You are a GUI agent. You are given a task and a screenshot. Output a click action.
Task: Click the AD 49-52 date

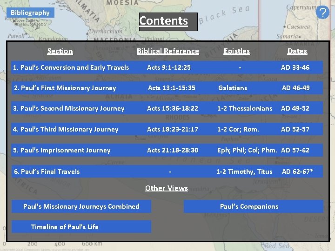(295, 108)
